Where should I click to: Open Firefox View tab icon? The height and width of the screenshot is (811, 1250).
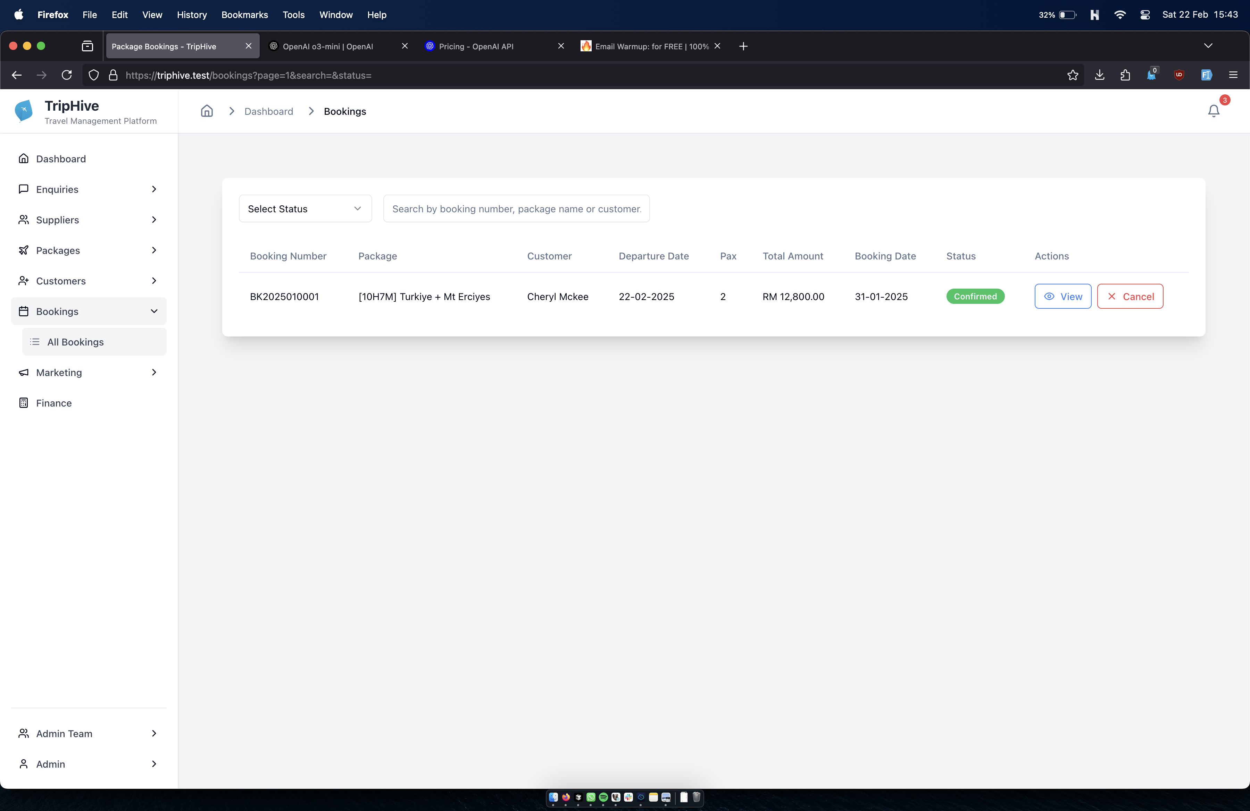[87, 46]
